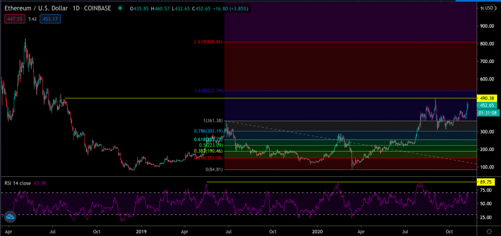Click the 01:31:08 bar countdown label
The image size is (501, 236).
pos(487,112)
